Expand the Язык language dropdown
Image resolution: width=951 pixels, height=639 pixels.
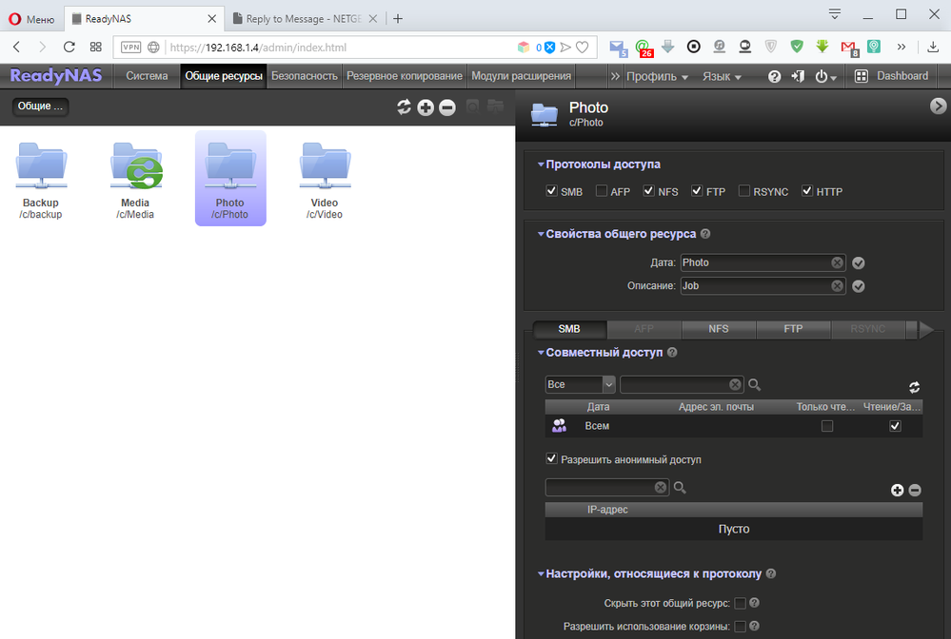(723, 76)
